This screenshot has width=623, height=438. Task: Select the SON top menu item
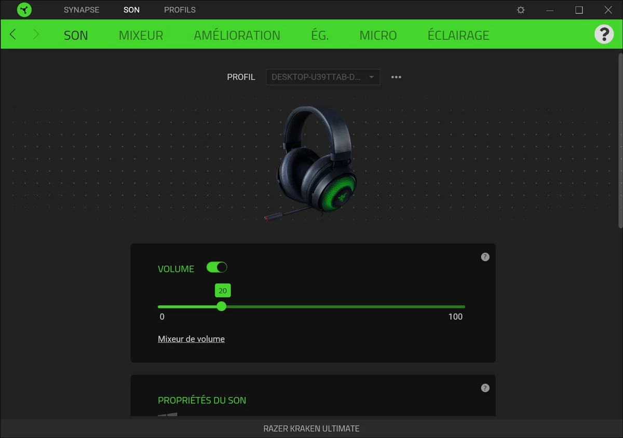point(131,10)
